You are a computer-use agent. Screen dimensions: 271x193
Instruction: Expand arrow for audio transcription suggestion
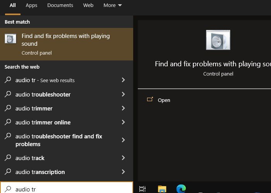click(x=123, y=172)
